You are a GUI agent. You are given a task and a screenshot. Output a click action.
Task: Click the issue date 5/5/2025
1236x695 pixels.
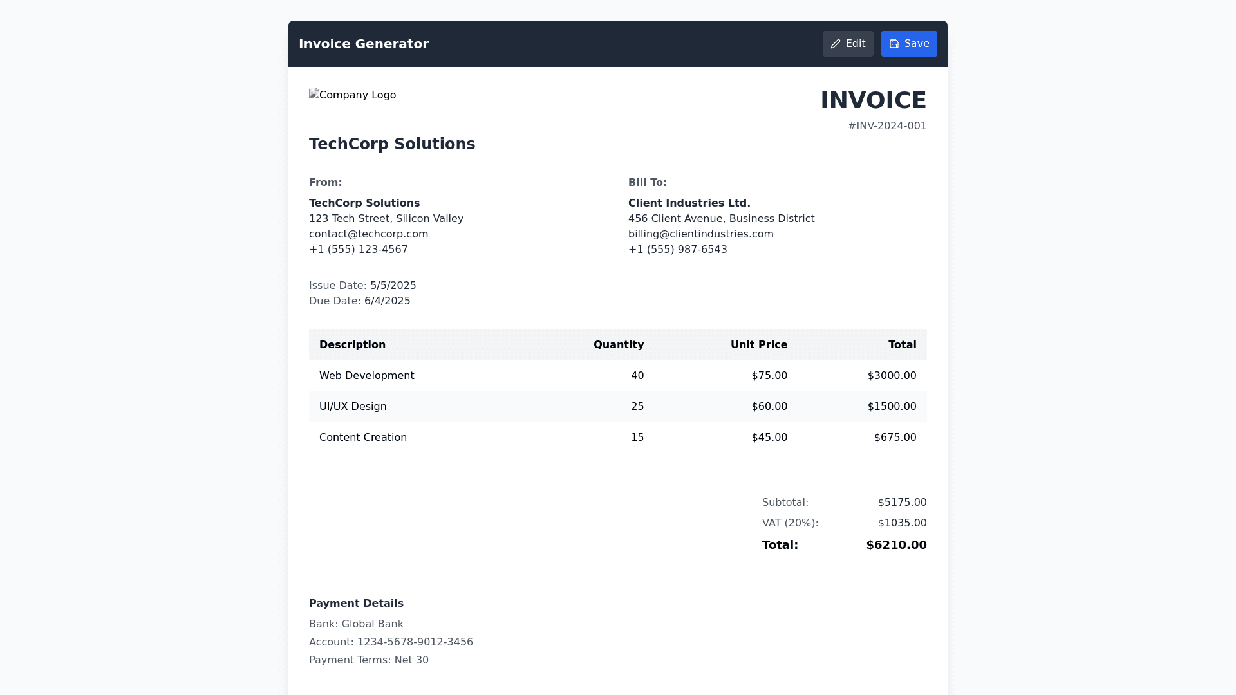point(393,286)
